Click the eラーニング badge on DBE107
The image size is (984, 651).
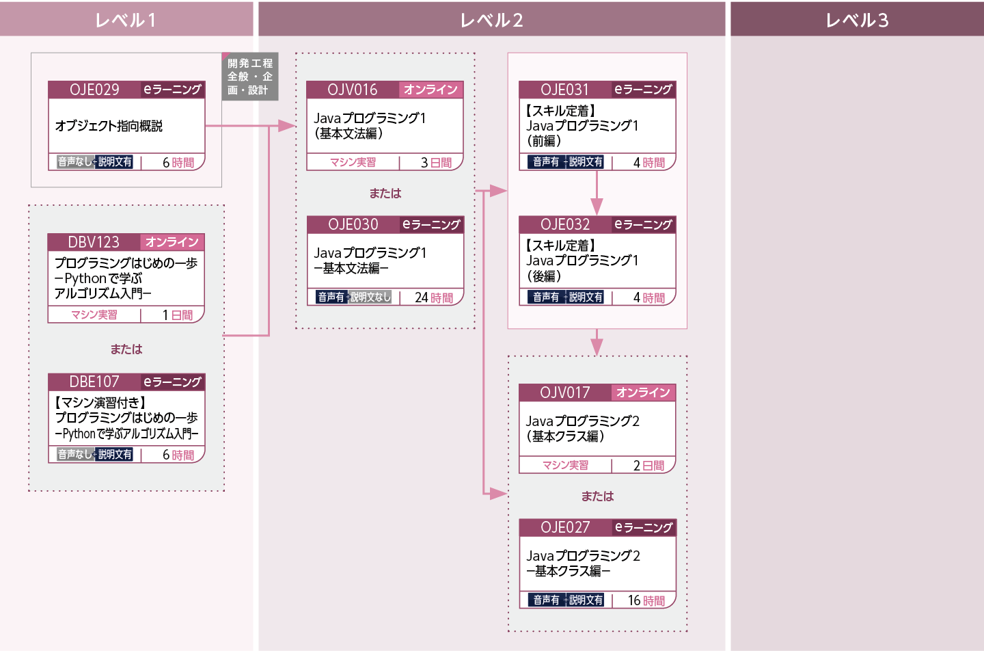[172, 382]
